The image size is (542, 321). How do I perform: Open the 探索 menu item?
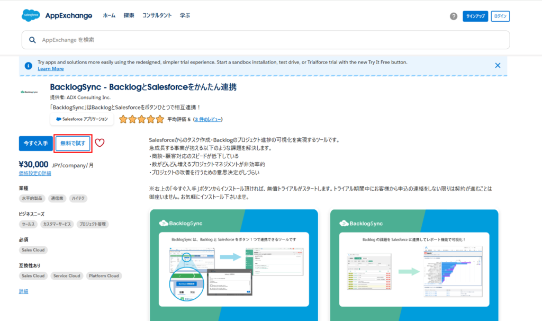click(129, 15)
